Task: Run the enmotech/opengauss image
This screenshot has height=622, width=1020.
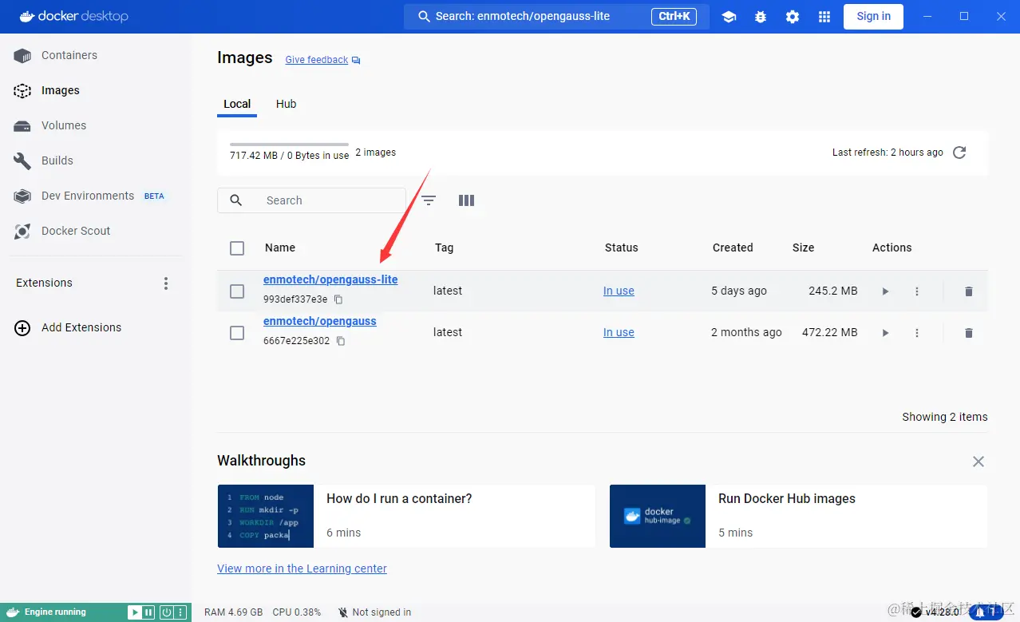Action: click(885, 333)
